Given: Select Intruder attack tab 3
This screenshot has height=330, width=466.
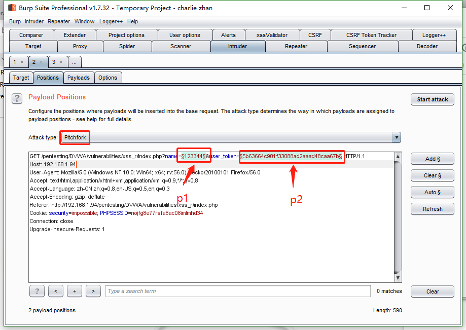Looking at the screenshot, I should pyautogui.click(x=54, y=62).
